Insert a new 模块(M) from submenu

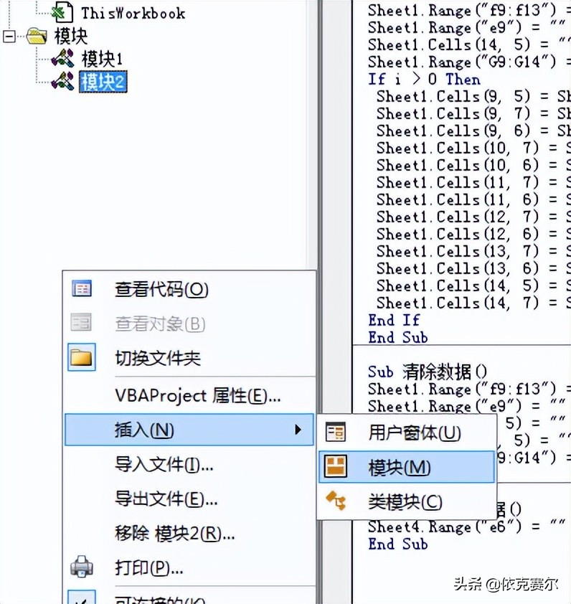[x=407, y=467]
